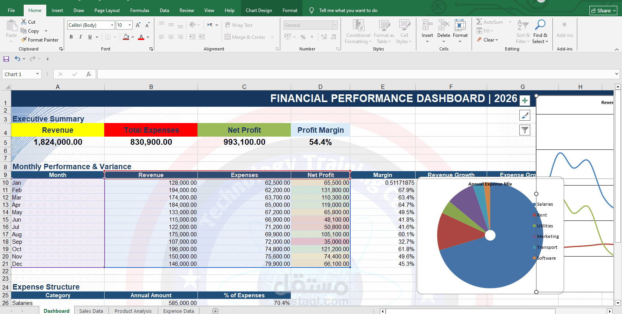Screen dimensions: 622x314
Task: Click the Clear button in Editing group
Action: [487, 40]
